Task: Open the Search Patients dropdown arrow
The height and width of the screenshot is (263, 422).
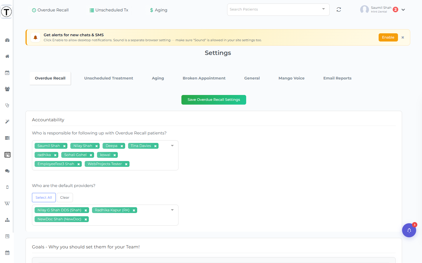Action: (324, 9)
